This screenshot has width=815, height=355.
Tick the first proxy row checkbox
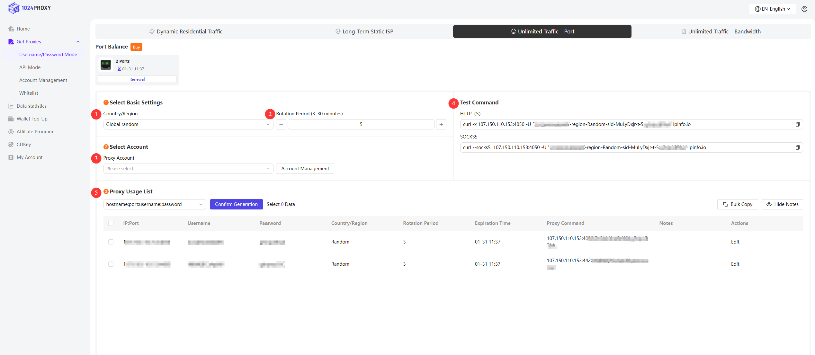click(x=111, y=242)
